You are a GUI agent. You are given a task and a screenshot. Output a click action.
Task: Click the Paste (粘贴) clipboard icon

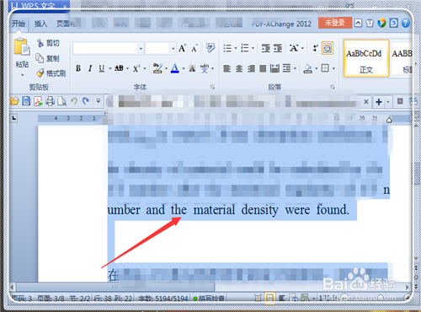click(x=22, y=46)
